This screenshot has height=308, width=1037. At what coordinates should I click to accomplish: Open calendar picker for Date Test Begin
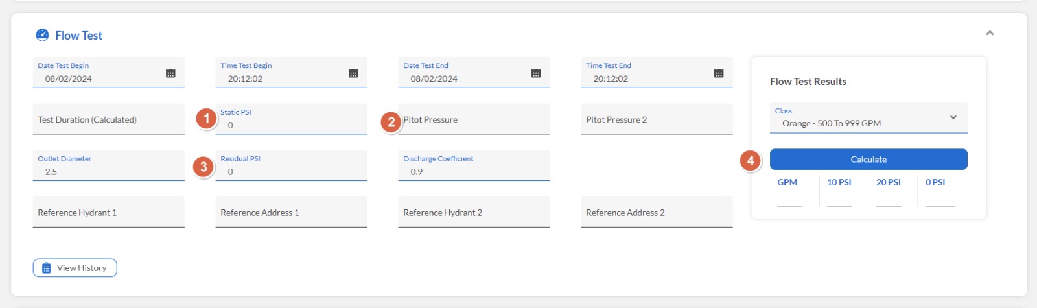pyautogui.click(x=170, y=73)
